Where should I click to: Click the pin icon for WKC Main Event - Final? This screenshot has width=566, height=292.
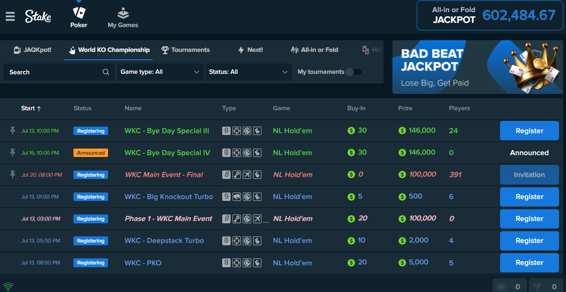[x=13, y=175]
